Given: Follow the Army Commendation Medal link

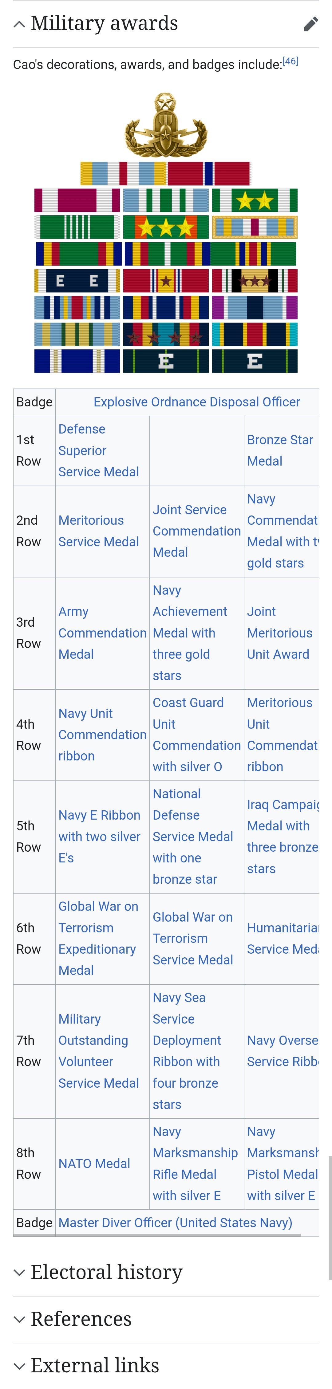Looking at the screenshot, I should point(102,633).
